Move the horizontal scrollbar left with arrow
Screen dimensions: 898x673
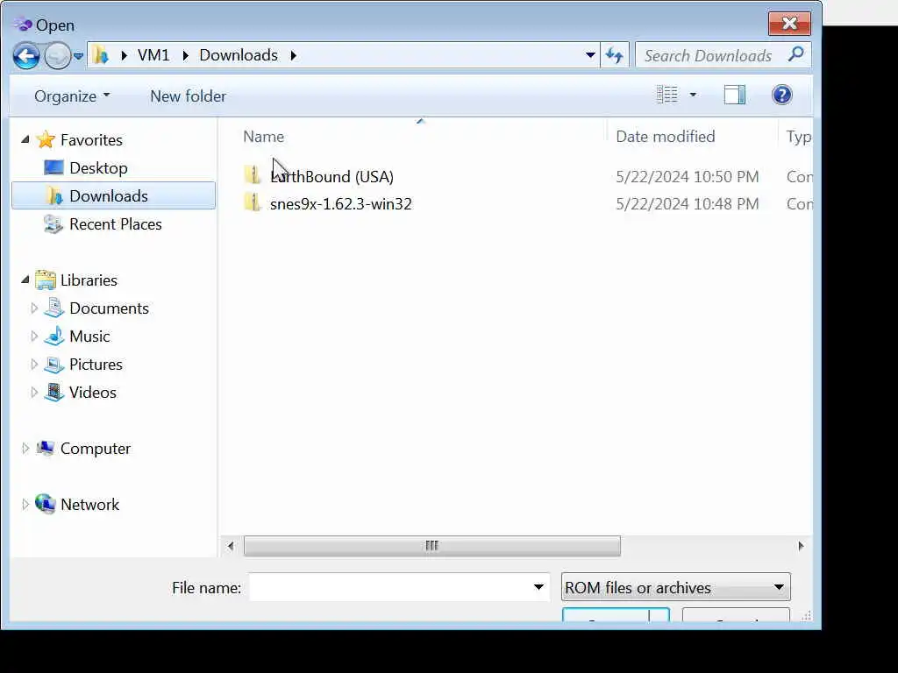(231, 546)
